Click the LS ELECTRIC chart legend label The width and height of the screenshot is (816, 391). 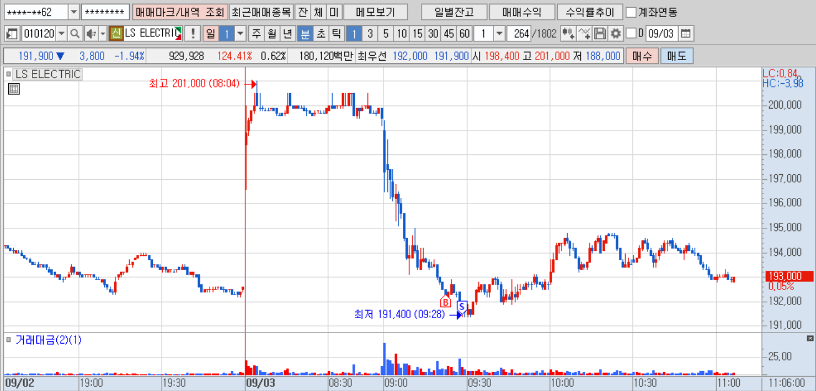click(47, 74)
